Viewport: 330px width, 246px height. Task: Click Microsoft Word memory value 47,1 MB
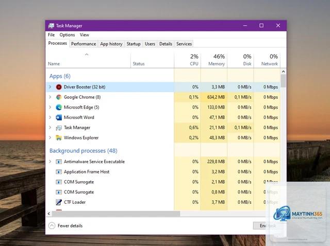(x=217, y=117)
